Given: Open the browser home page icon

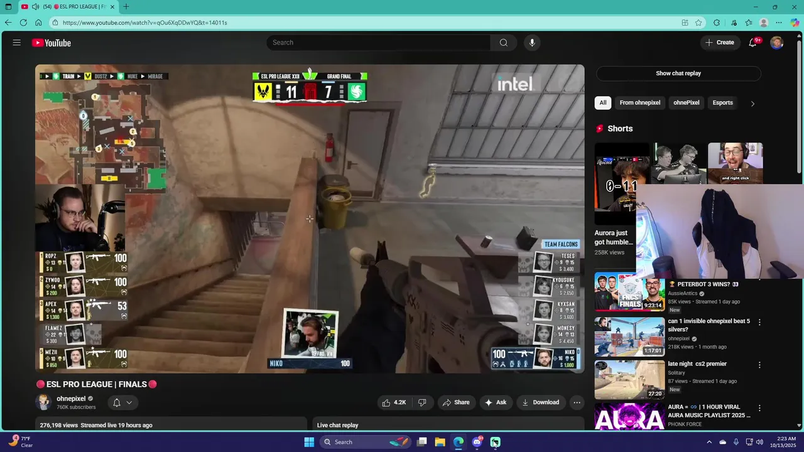Looking at the screenshot, I should [38, 23].
